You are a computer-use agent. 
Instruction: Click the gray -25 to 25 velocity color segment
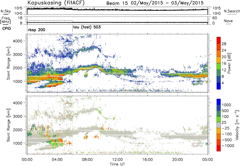(x=219, y=125)
